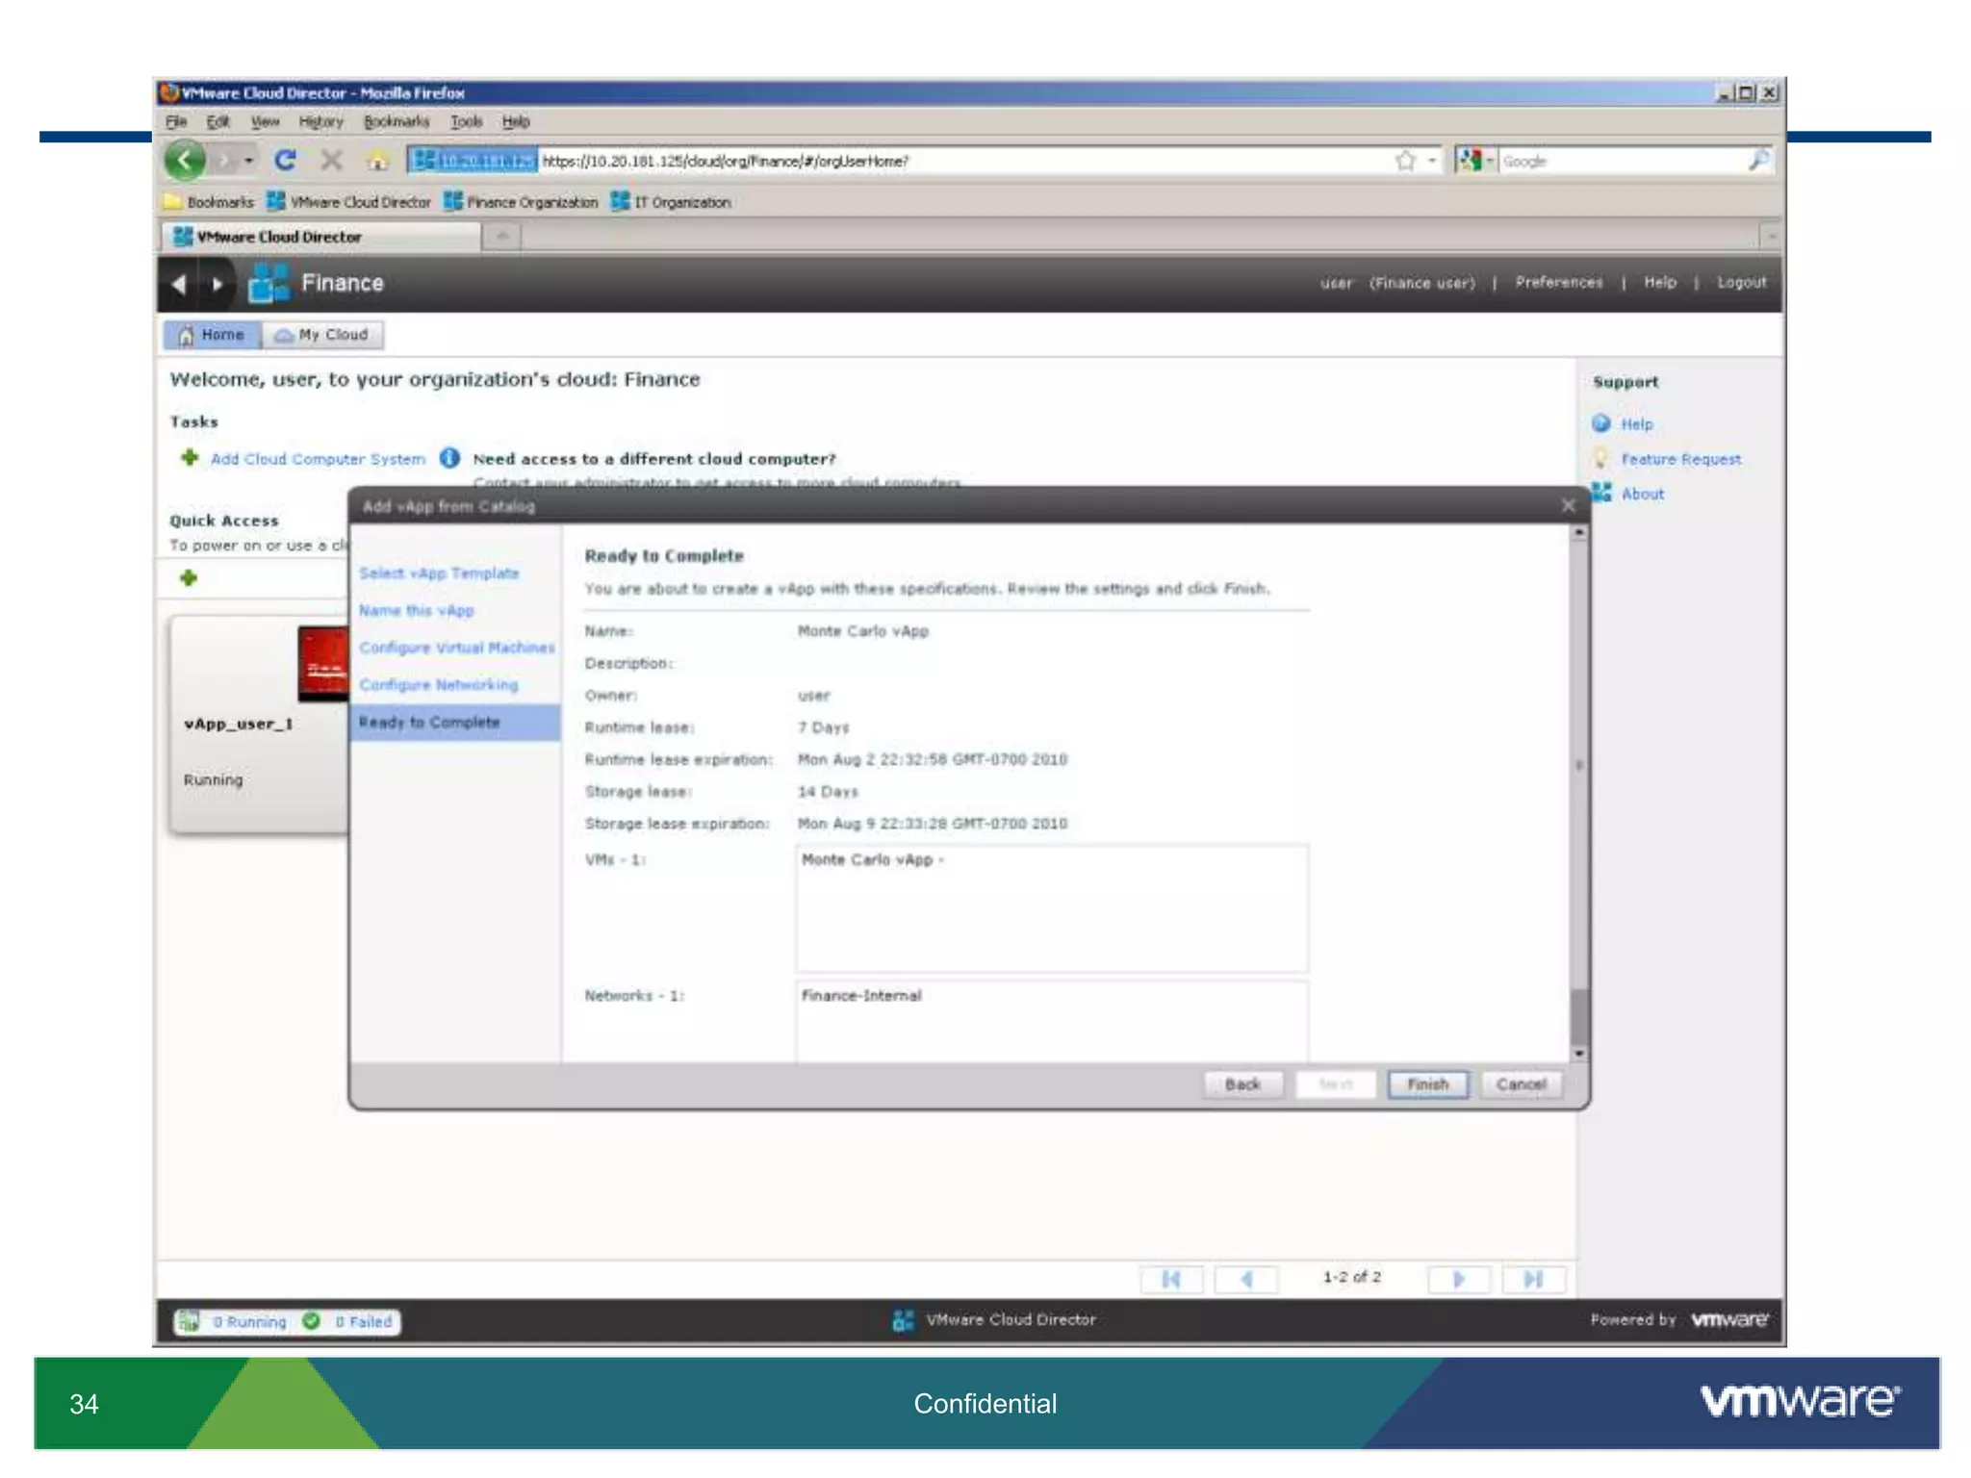The height and width of the screenshot is (1478, 1971).
Task: Open the Bookmarks folder in bookmarks toolbar
Action: click(x=209, y=202)
